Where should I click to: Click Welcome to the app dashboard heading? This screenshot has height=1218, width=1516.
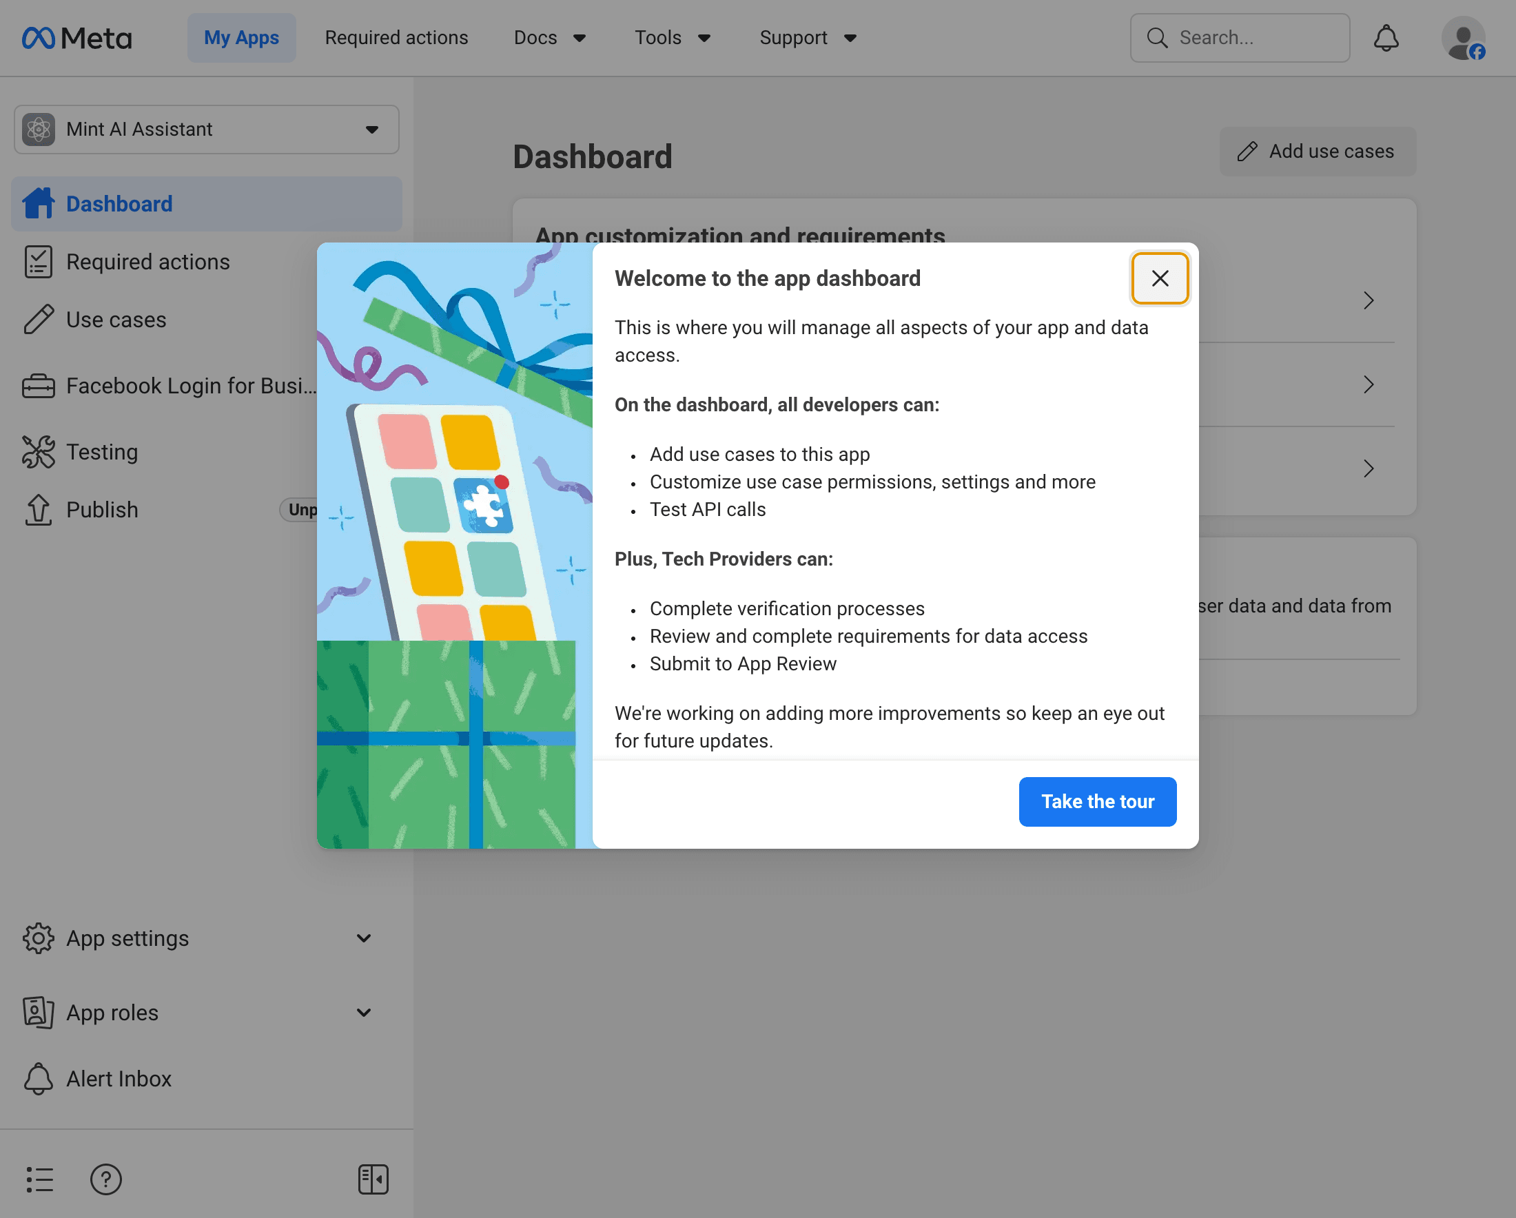767,279
